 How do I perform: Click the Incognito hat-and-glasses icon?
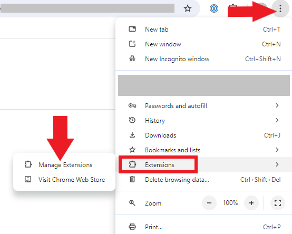(x=132, y=58)
